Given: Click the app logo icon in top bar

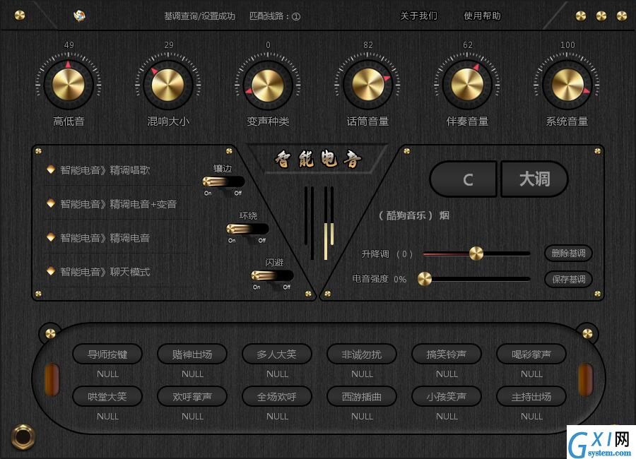Looking at the screenshot, I should pyautogui.click(x=79, y=16).
